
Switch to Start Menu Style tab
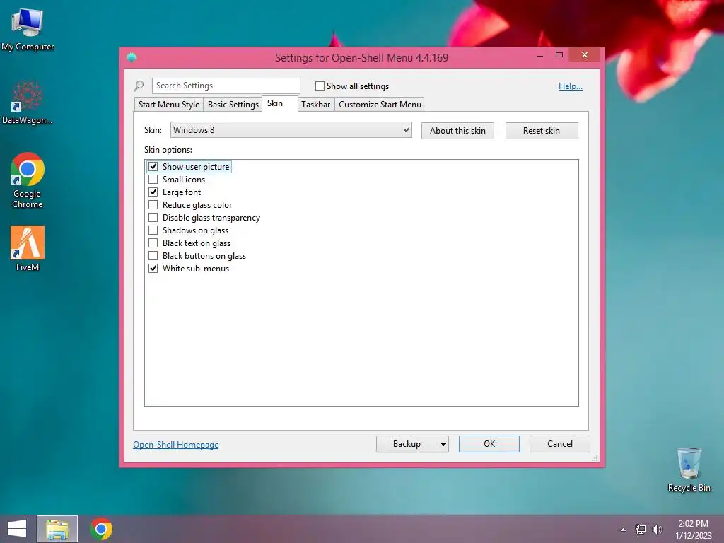[169, 105]
